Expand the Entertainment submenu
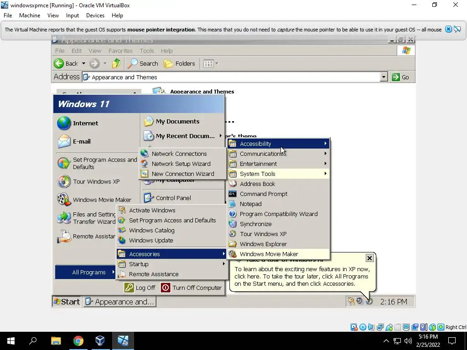 tap(279, 164)
